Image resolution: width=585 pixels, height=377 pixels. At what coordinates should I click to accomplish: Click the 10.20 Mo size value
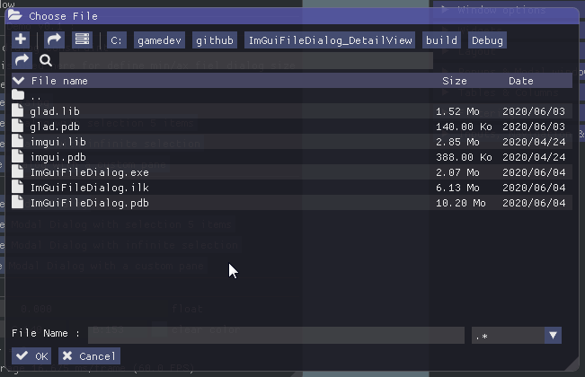click(x=461, y=203)
